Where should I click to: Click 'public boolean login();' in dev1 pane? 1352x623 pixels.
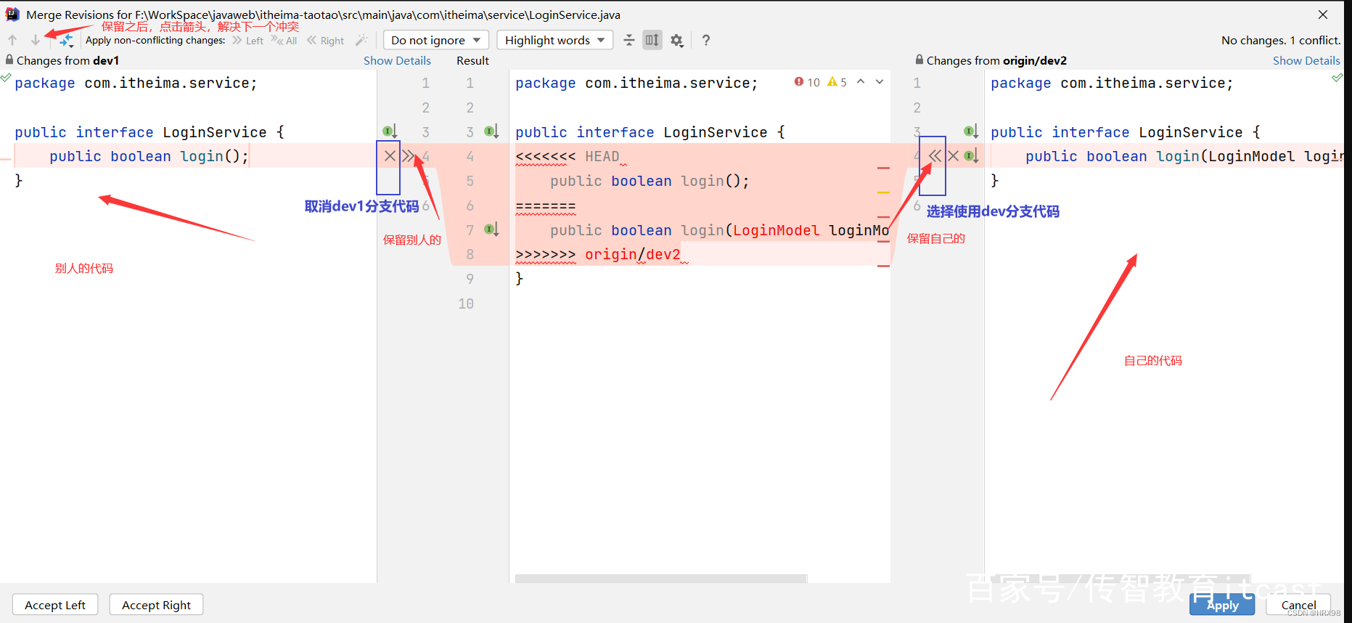pos(149,156)
